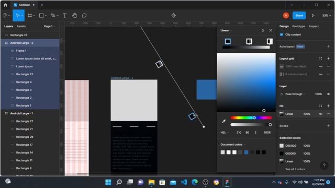
Task: Open the help question mark button
Action: coord(324,165)
